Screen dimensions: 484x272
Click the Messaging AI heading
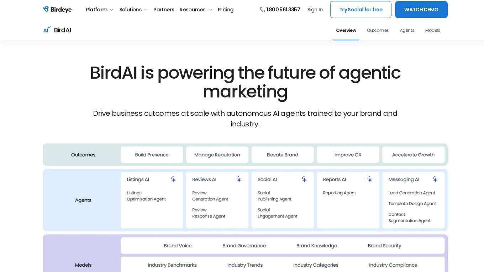point(404,179)
